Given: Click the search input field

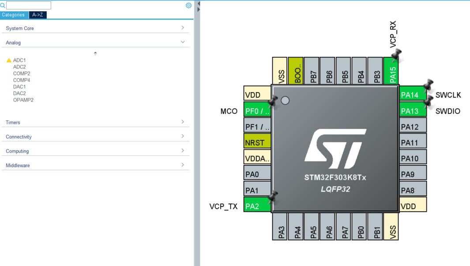Looking at the screenshot, I should click(29, 5).
